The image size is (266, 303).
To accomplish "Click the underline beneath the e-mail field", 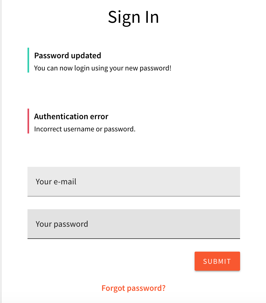I will [134, 196].
